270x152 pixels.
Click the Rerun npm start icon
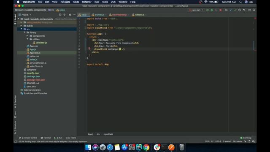coord(207,10)
